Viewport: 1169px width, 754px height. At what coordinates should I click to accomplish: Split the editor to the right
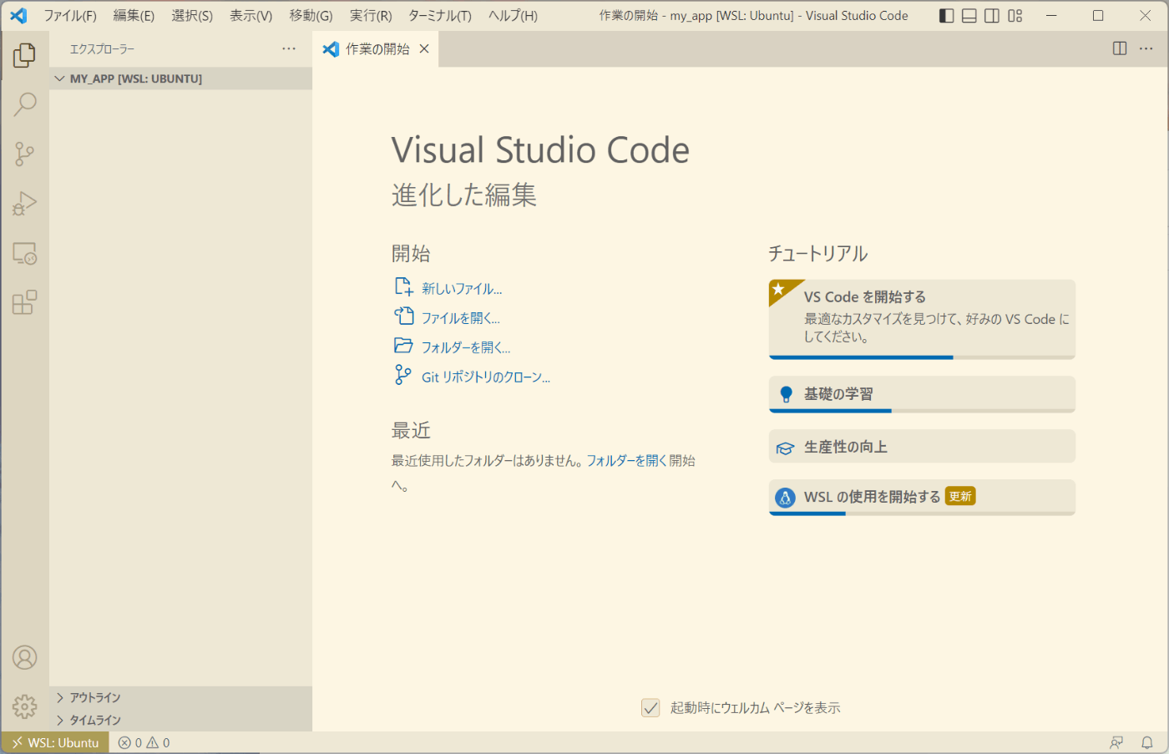(1120, 48)
